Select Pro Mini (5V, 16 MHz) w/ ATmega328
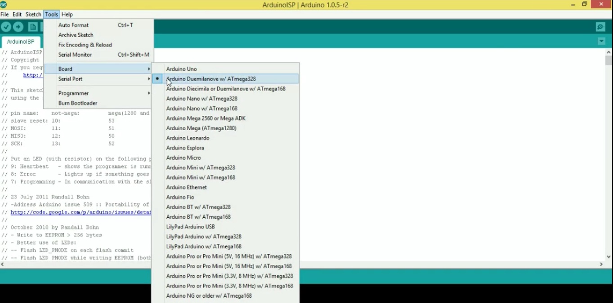Image resolution: width=613 pixels, height=303 pixels. [225, 257]
